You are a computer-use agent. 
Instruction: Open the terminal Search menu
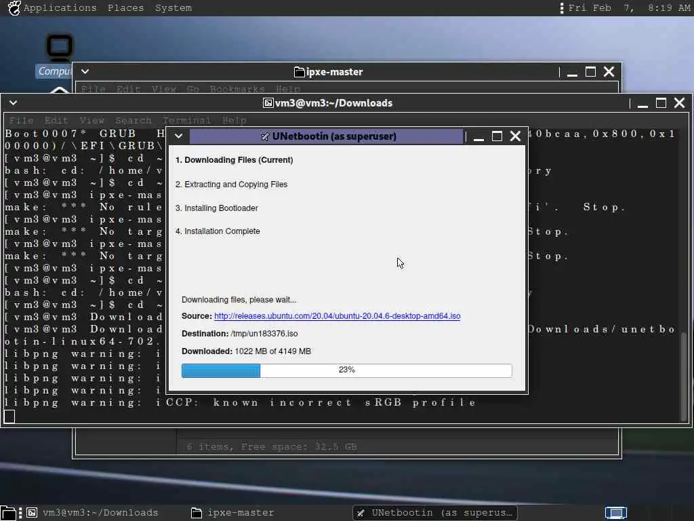click(x=134, y=121)
